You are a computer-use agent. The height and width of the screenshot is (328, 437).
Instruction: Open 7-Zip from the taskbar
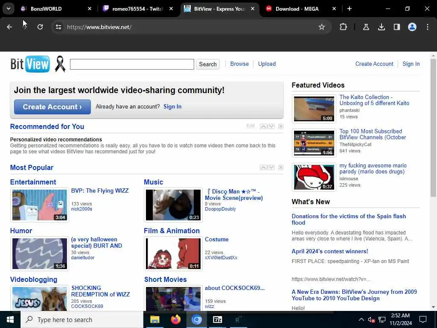[x=217, y=319]
